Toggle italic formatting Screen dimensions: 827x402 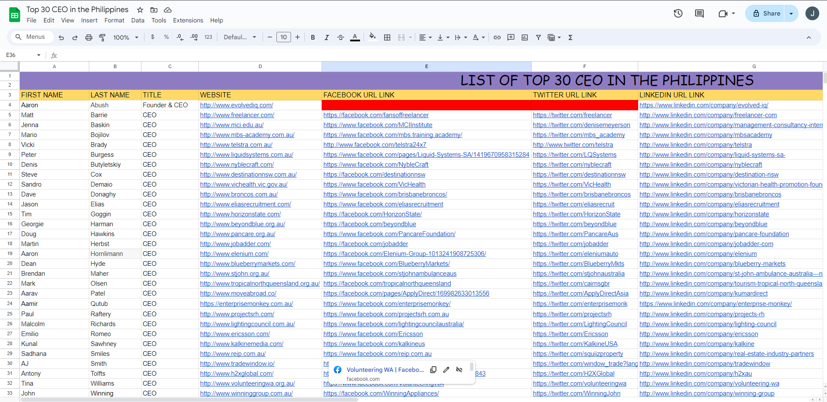326,37
